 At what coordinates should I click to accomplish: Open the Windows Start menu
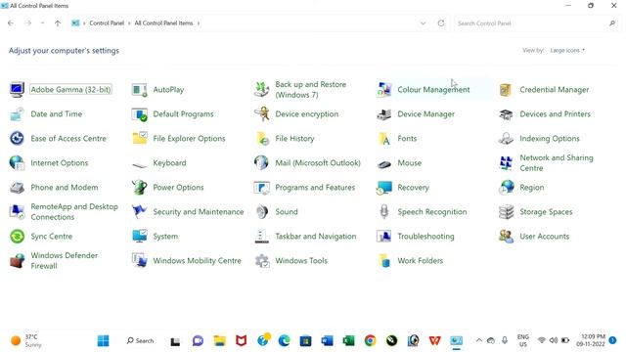103,341
